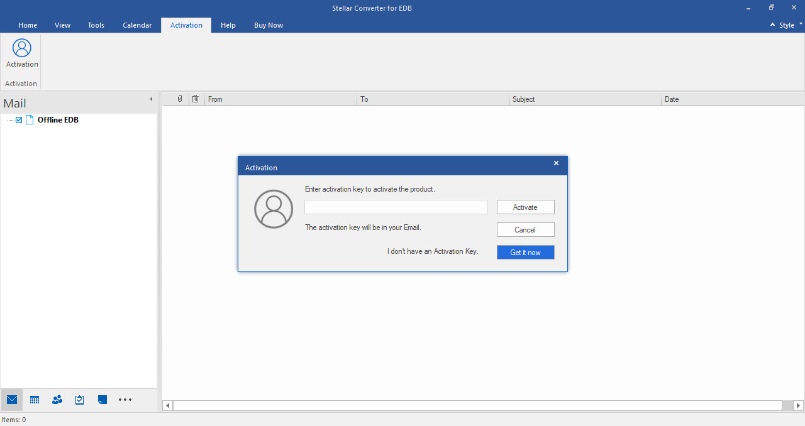This screenshot has width=805, height=426.
Task: Click the activation key input field
Action: (396, 207)
